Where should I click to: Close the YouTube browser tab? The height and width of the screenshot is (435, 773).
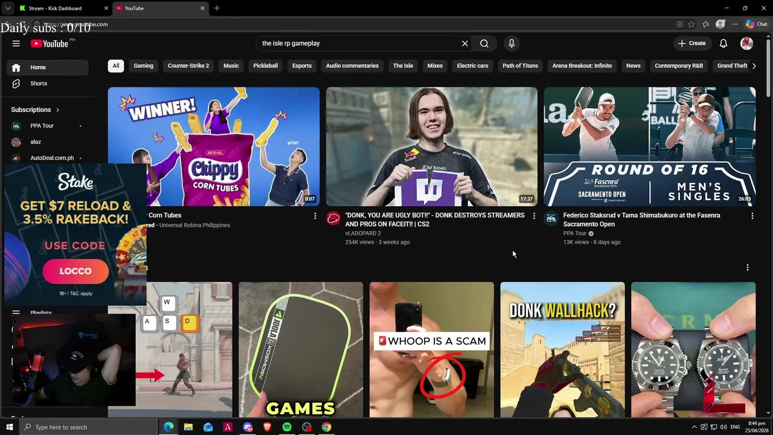coord(202,8)
